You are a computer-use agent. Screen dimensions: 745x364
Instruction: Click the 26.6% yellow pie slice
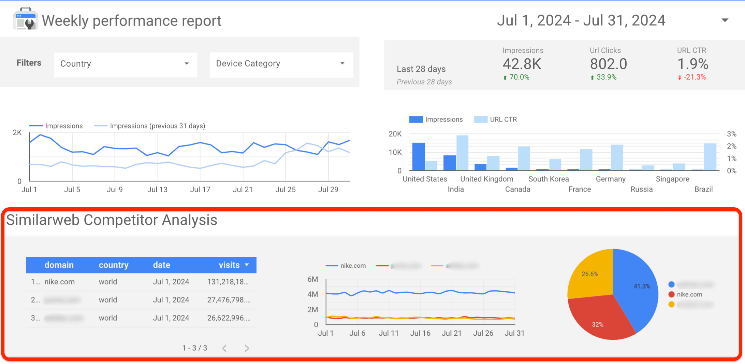point(592,275)
